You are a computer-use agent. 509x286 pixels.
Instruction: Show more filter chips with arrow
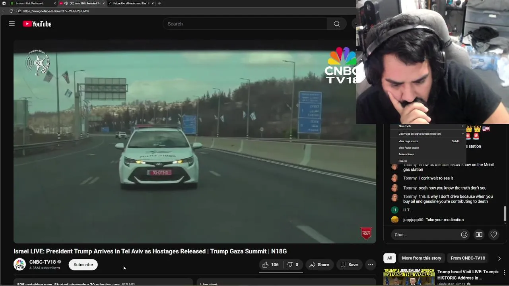tap(499, 258)
